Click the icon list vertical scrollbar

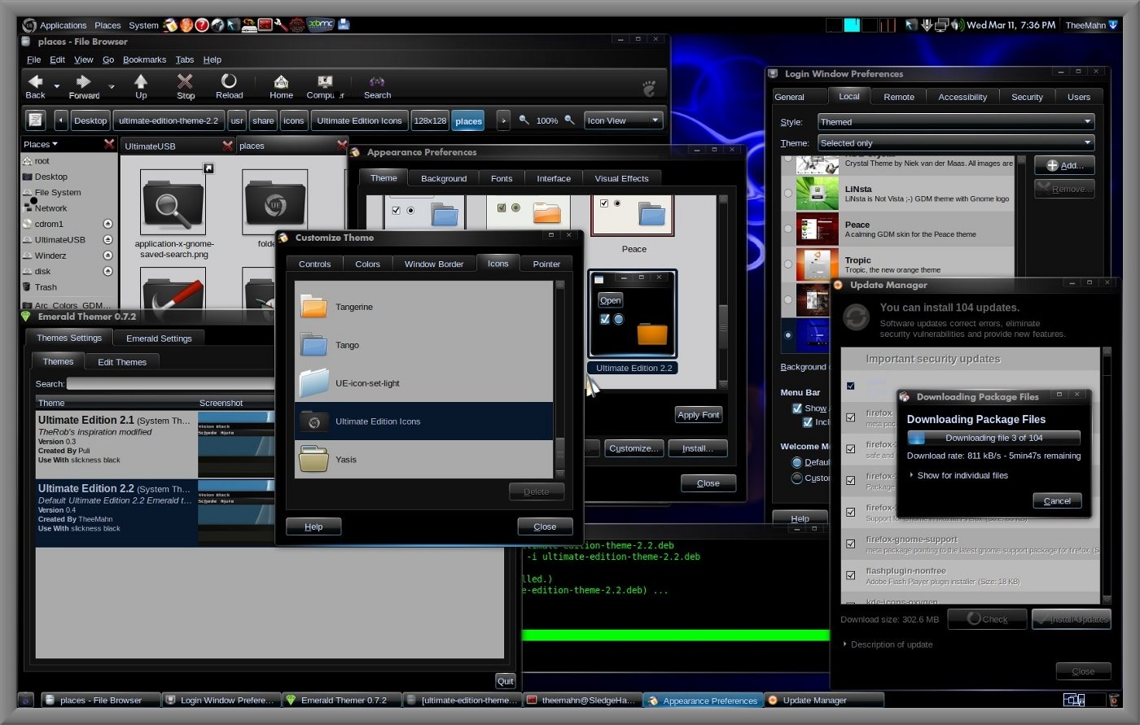pos(559,379)
